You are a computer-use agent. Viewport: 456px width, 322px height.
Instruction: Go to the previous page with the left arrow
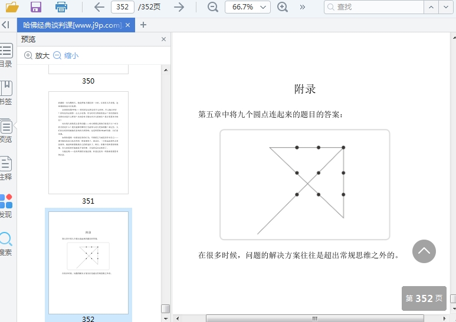tap(99, 7)
